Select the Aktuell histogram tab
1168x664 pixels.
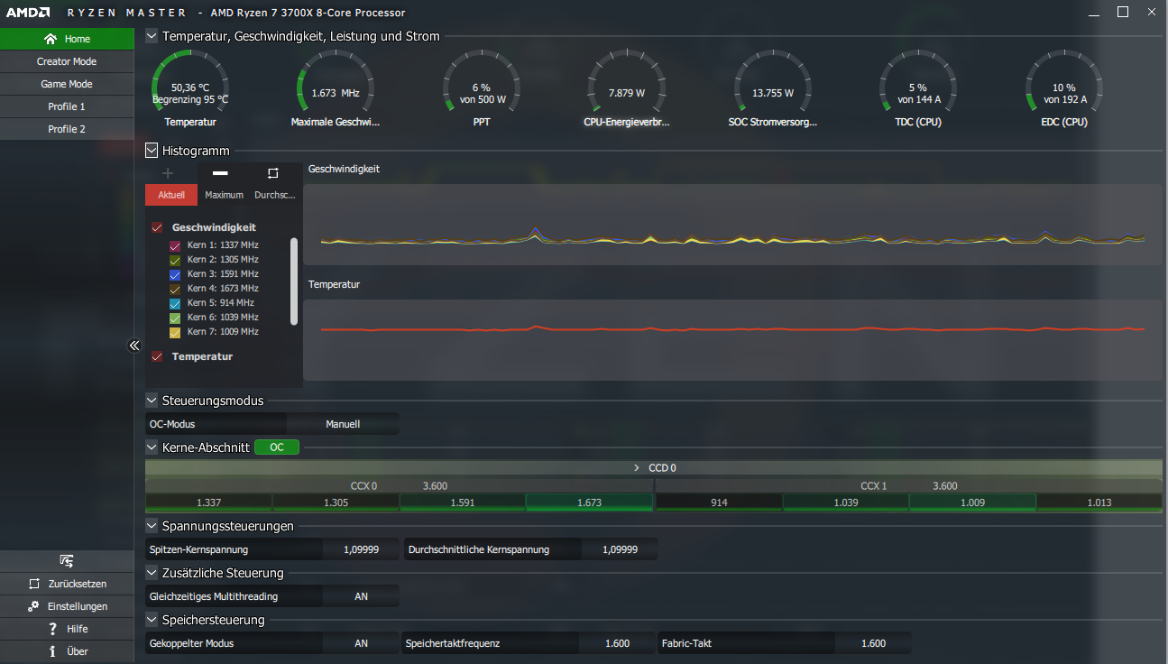[x=171, y=195]
